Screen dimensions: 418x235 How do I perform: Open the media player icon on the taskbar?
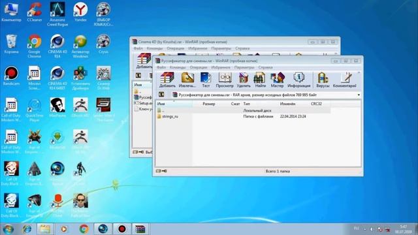click(64, 229)
